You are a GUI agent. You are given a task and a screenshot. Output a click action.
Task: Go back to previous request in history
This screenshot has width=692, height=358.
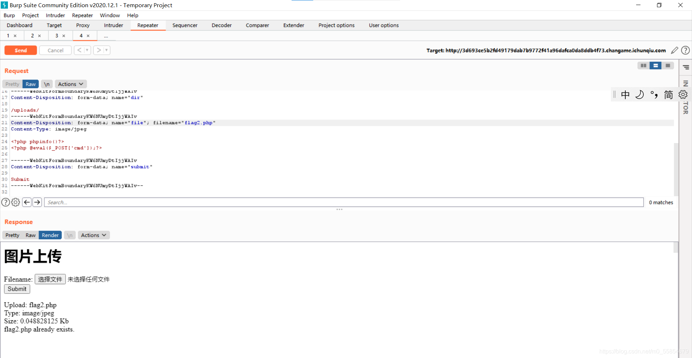click(79, 50)
